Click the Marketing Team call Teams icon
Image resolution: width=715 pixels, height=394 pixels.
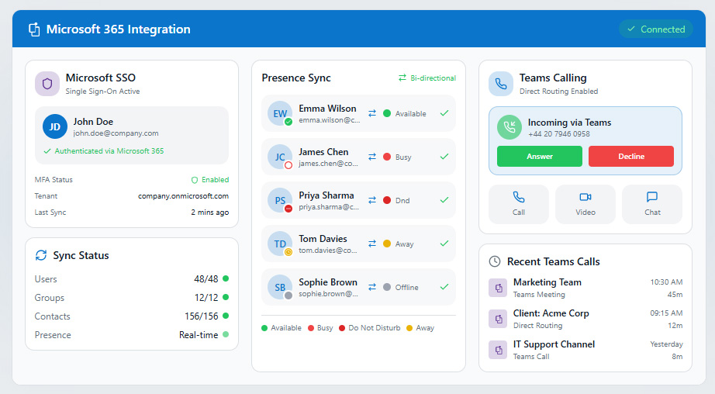coord(498,288)
